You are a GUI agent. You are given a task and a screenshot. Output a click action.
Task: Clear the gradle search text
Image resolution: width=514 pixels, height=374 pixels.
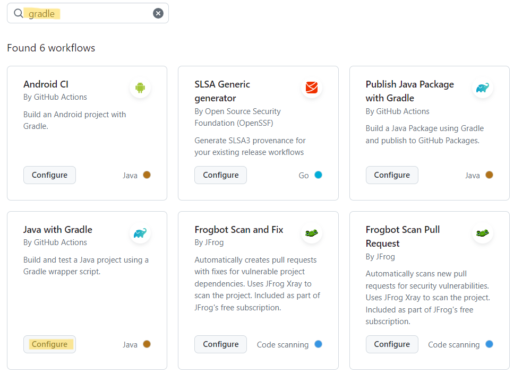[x=158, y=13]
